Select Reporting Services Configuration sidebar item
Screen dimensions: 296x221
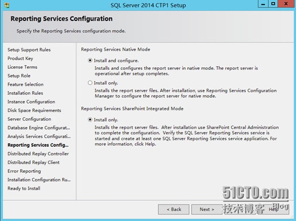38,145
